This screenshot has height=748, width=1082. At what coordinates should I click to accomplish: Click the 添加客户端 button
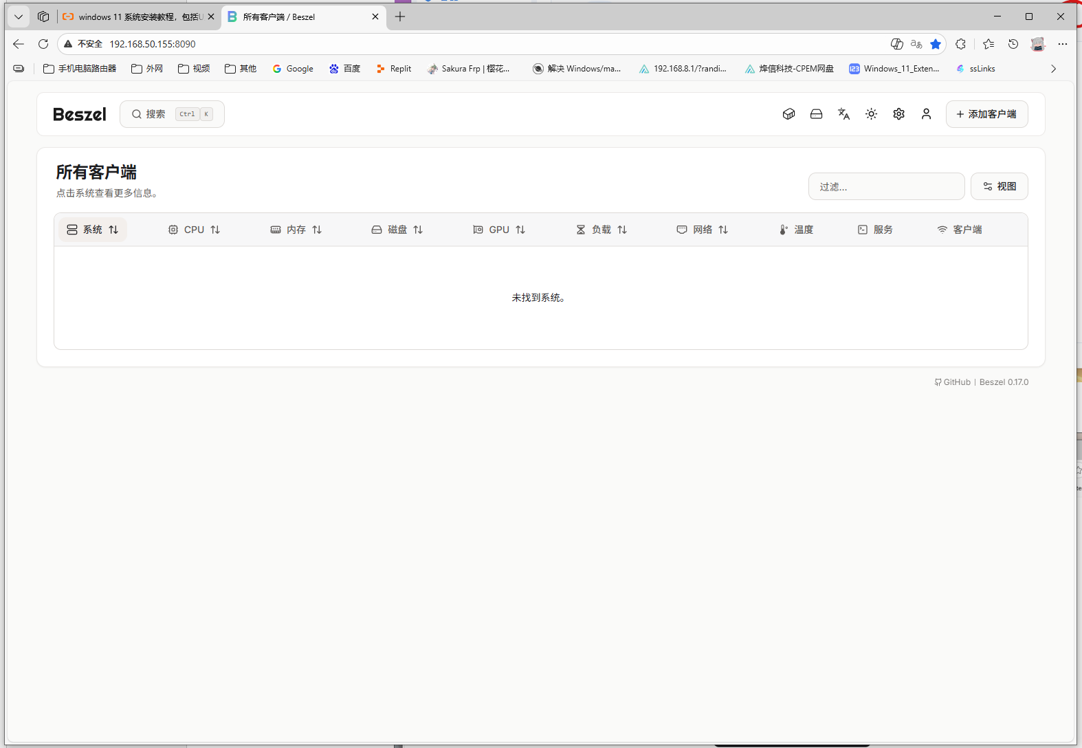pos(986,114)
